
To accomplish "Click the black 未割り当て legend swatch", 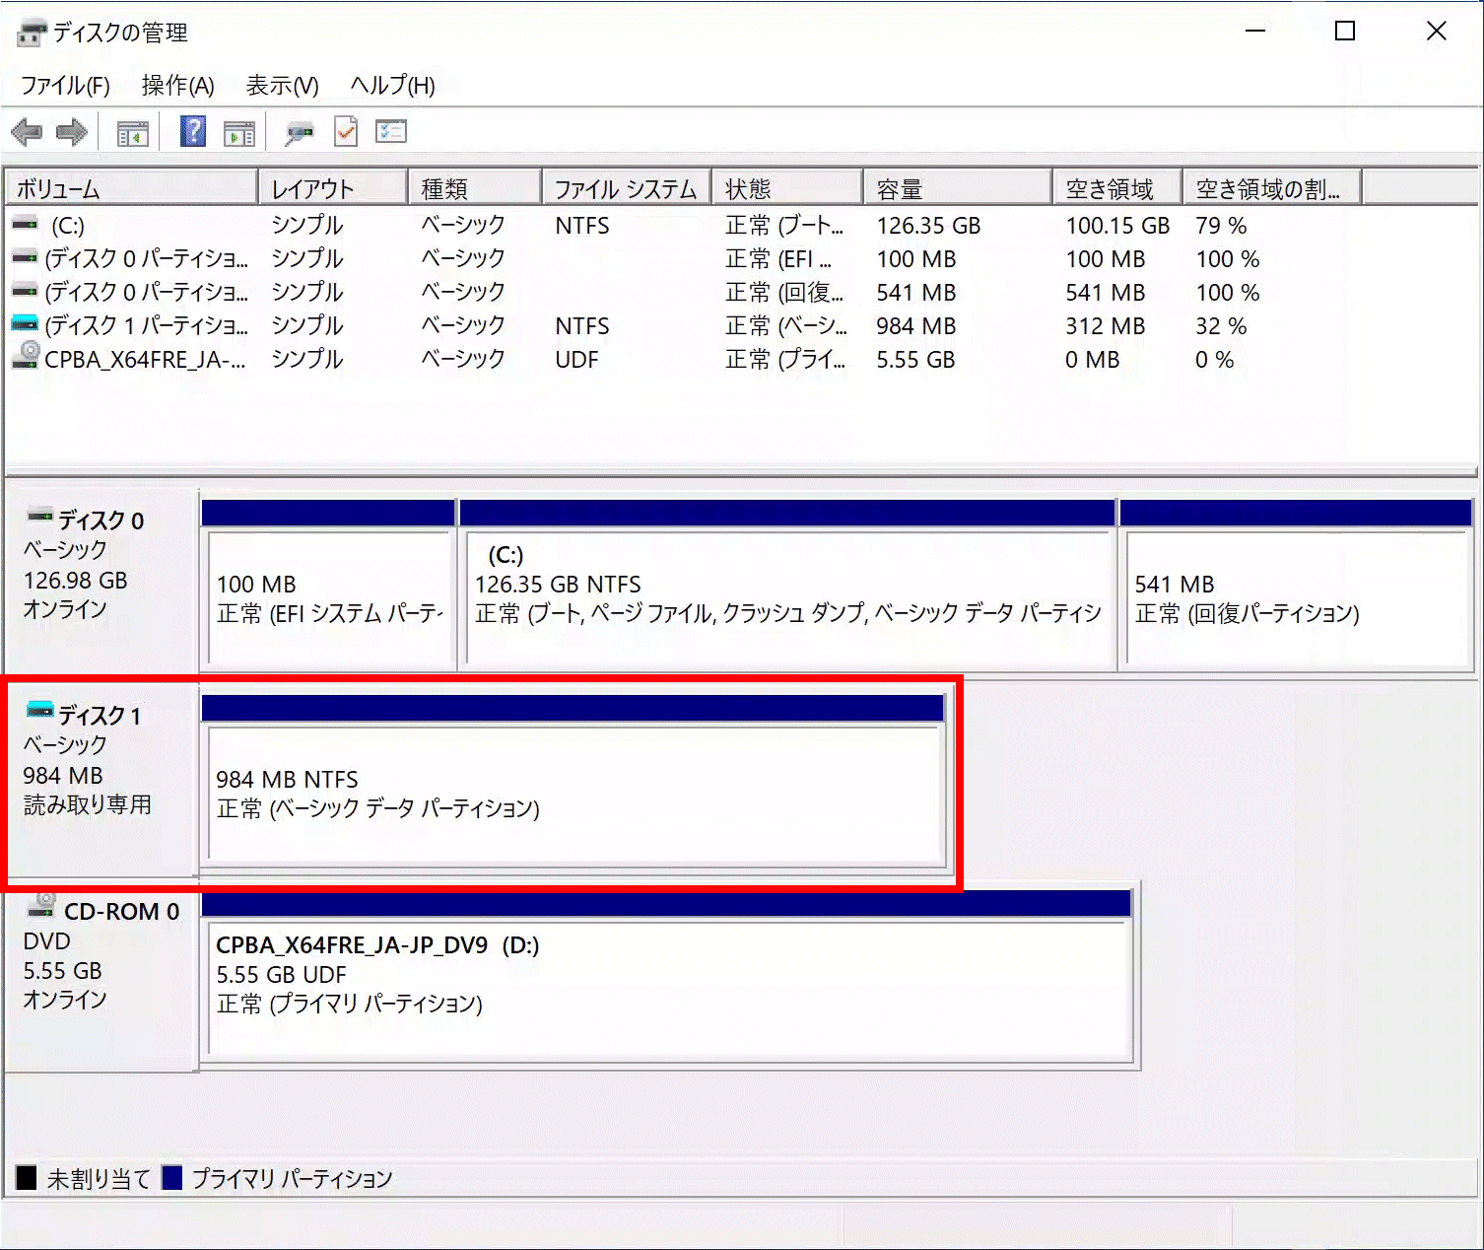I will [x=27, y=1177].
